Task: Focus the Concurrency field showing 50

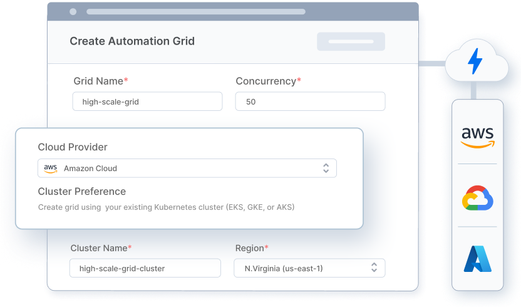Action: 310,101
